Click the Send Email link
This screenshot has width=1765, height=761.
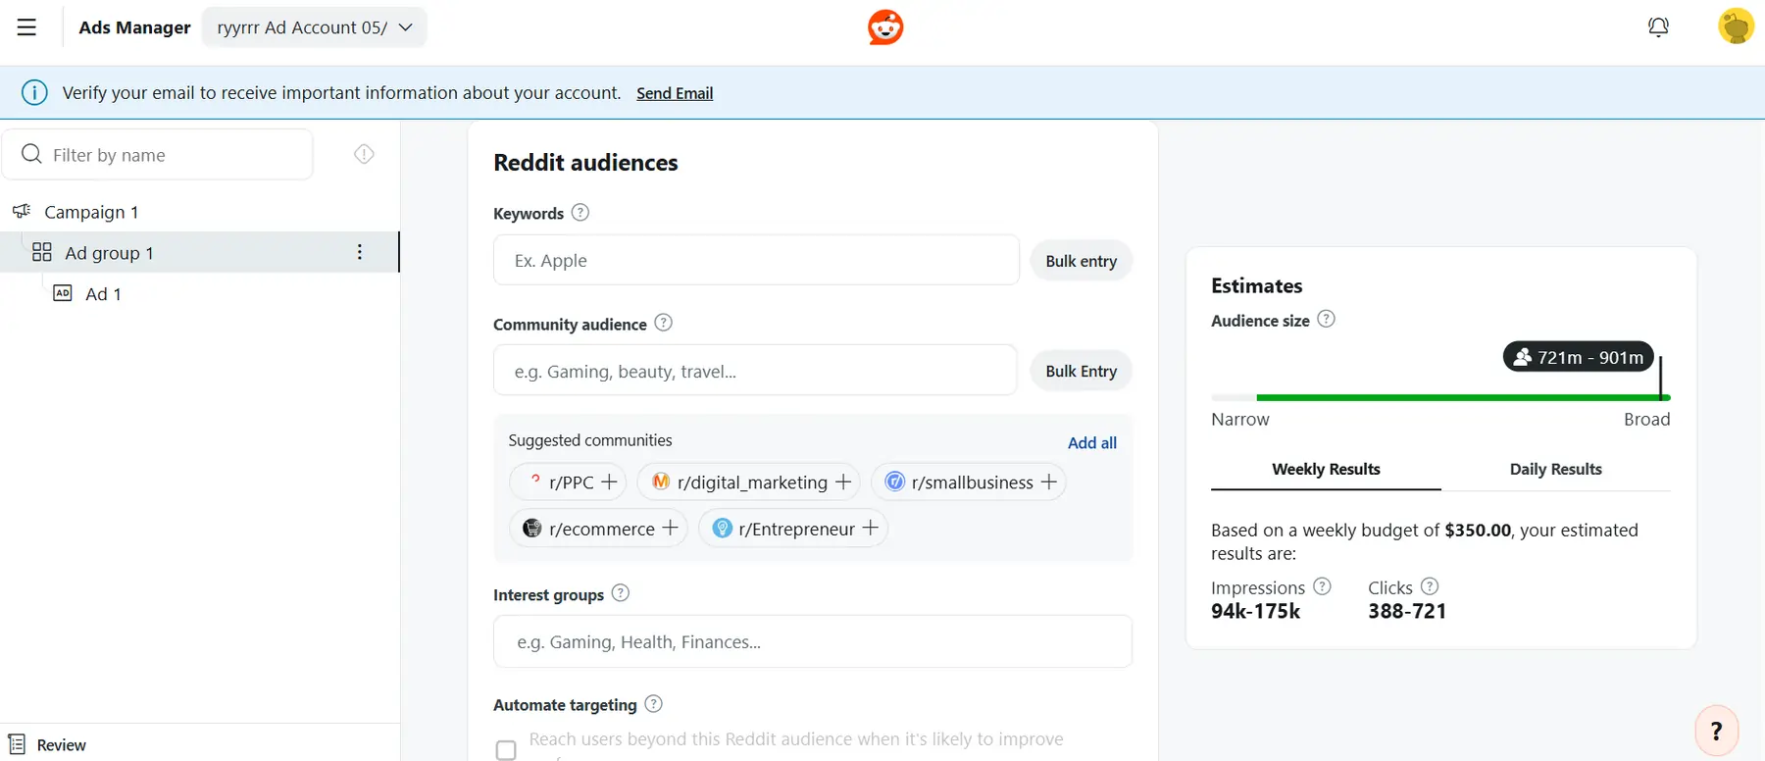(x=675, y=93)
